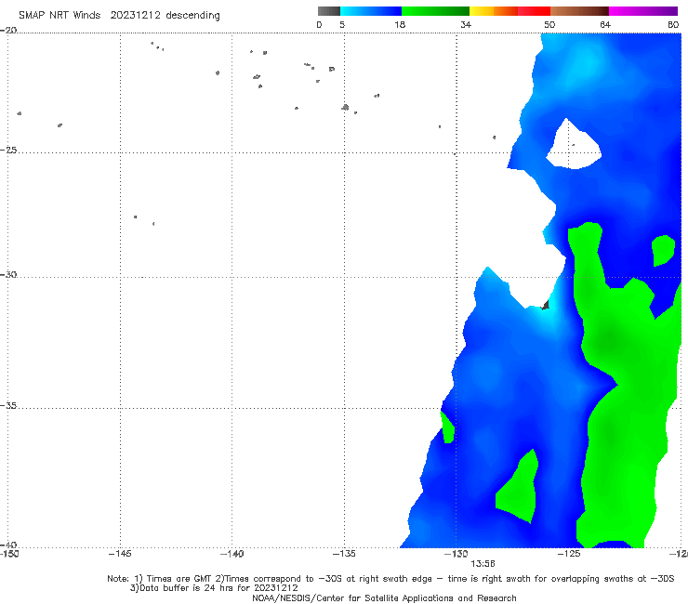Click the '-25' latitude axis label
This screenshot has height=604, width=688.
pyautogui.click(x=8, y=150)
